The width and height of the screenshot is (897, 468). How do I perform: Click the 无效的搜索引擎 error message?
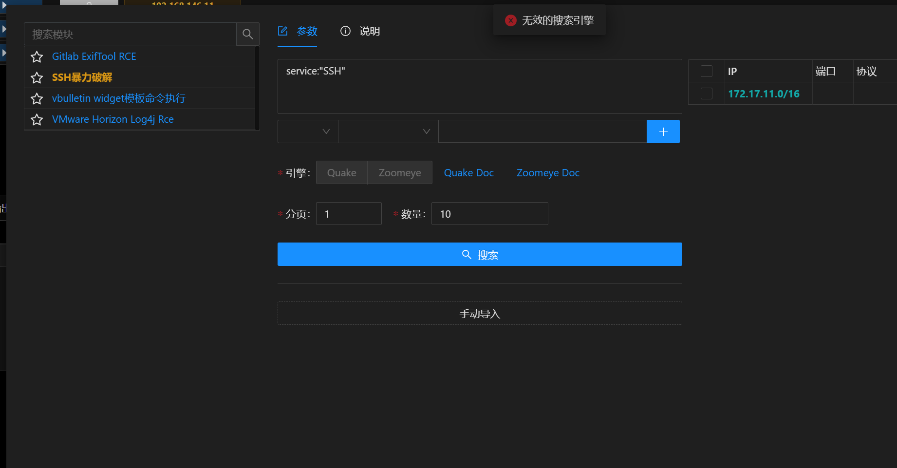coord(558,20)
